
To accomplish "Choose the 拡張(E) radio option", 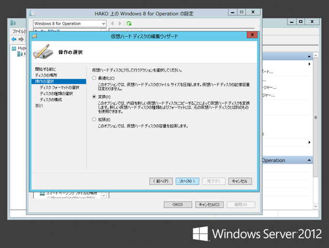I will click(x=94, y=119).
